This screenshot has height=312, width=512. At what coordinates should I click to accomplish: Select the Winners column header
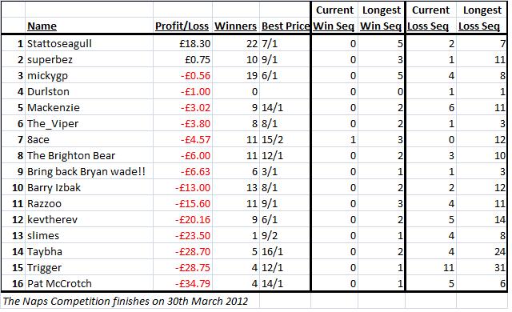(235, 26)
